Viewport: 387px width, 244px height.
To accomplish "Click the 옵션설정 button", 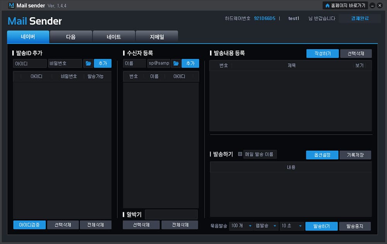I will tap(322, 155).
